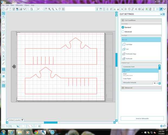Image resolution: width=168 pixels, height=135 pixels.
Task: Click the Undo arrow in toolbar
Action: pos(39,9)
